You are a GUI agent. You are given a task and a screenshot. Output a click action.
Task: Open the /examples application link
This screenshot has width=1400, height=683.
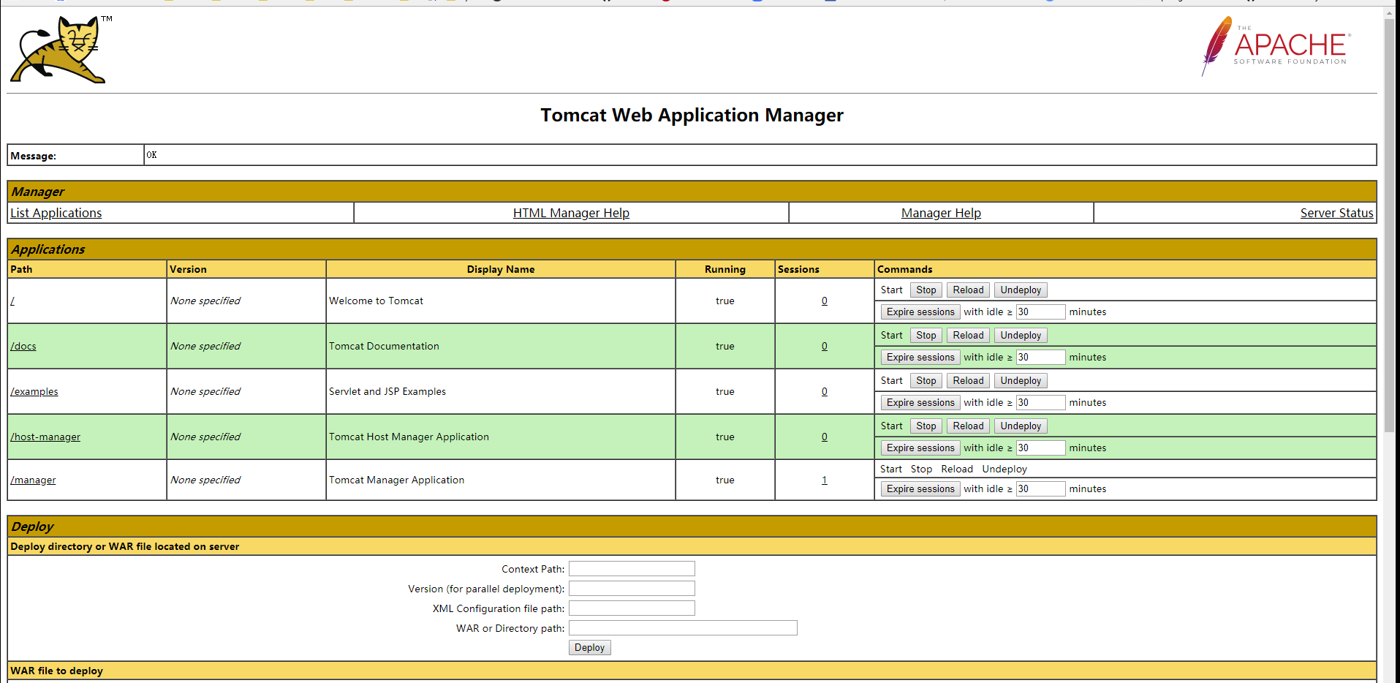pos(34,391)
